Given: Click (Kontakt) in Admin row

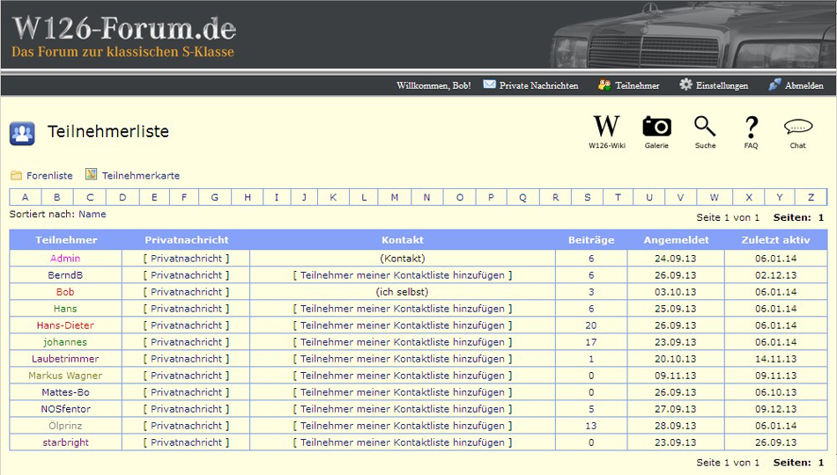Looking at the screenshot, I should click(x=403, y=259).
